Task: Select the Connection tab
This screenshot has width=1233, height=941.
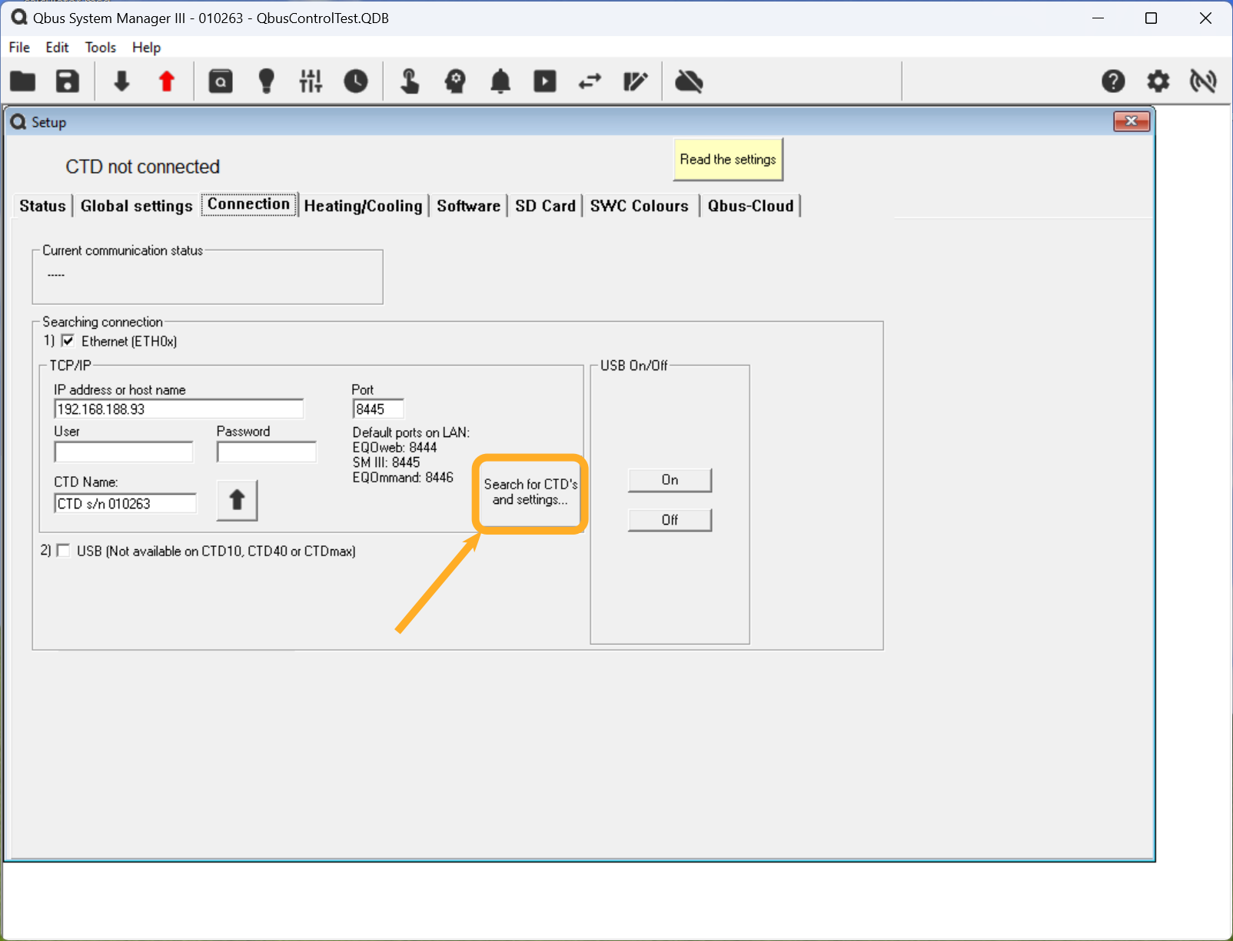Action: [x=249, y=204]
